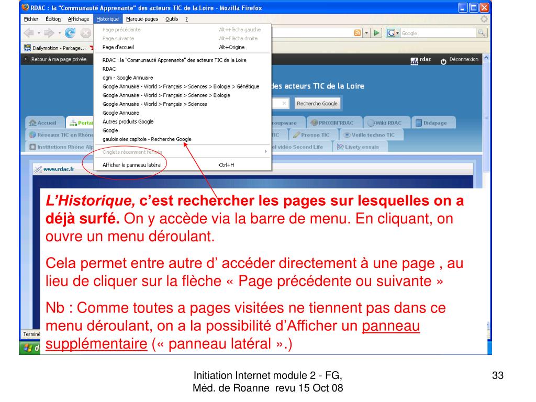The width and height of the screenshot is (536, 402).
Task: Click the Stop loading icon
Action: pos(85,33)
